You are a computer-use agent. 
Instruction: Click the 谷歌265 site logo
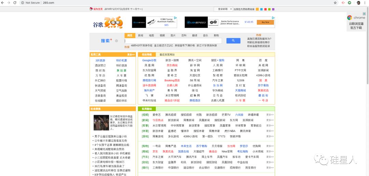[x=108, y=22]
